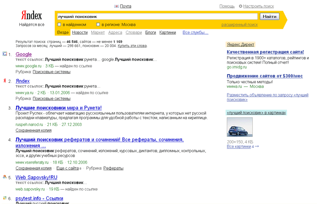The image size is (317, 204).
Task: Click the gear icon beside Настроить поиск
Action: click(x=241, y=6)
